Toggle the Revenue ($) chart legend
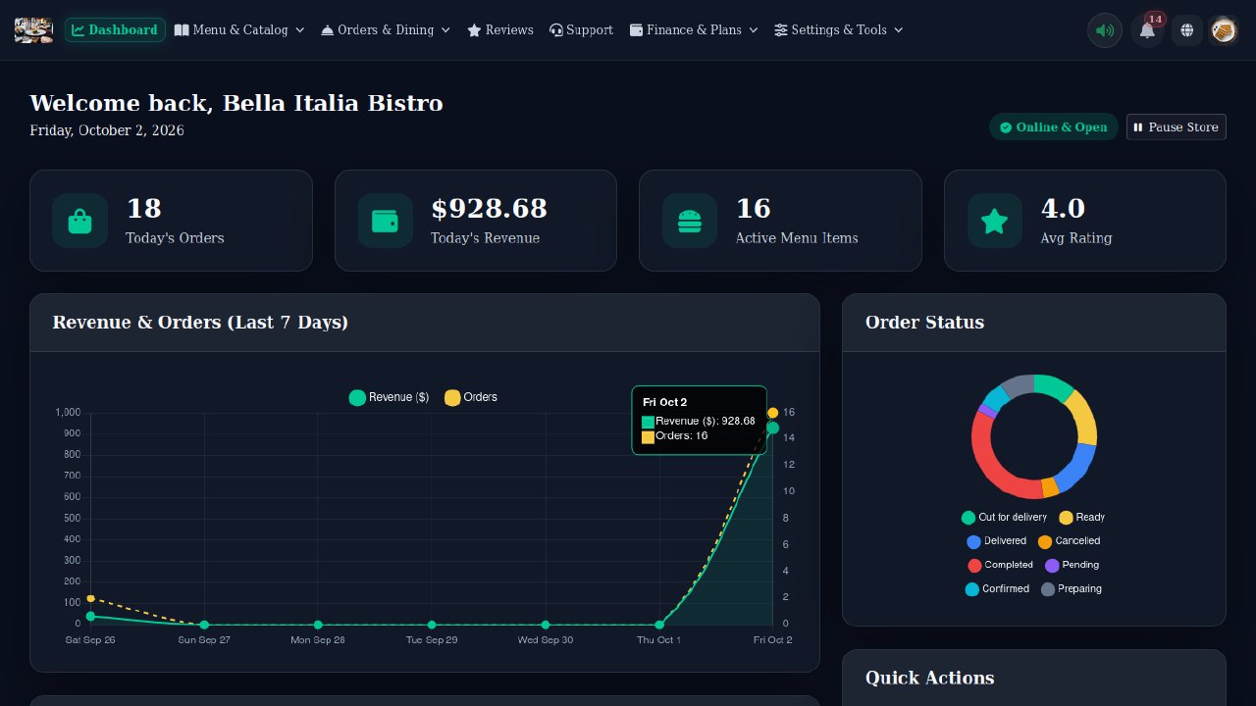Viewport: 1256px width, 706px height. point(389,397)
